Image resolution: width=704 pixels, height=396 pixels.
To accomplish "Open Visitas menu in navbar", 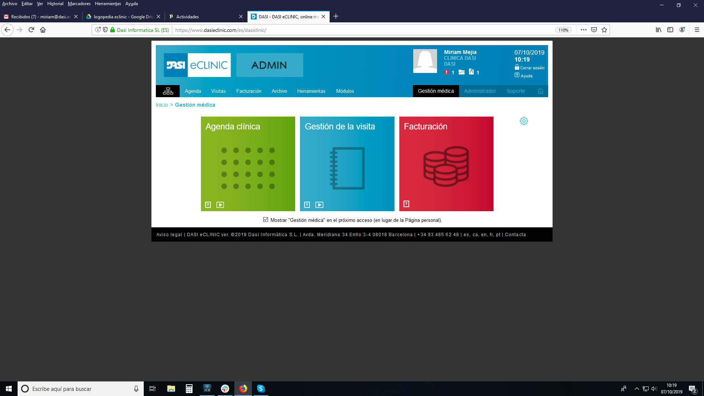I will click(x=219, y=91).
